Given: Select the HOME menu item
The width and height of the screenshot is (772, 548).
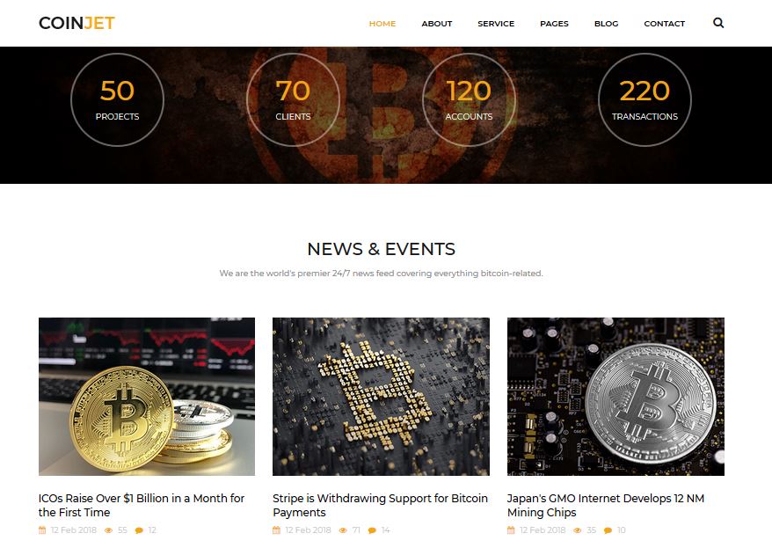Looking at the screenshot, I should pos(382,24).
